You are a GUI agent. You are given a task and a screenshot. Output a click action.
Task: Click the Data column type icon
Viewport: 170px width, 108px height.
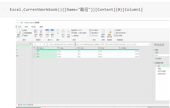[x=58, y=48]
